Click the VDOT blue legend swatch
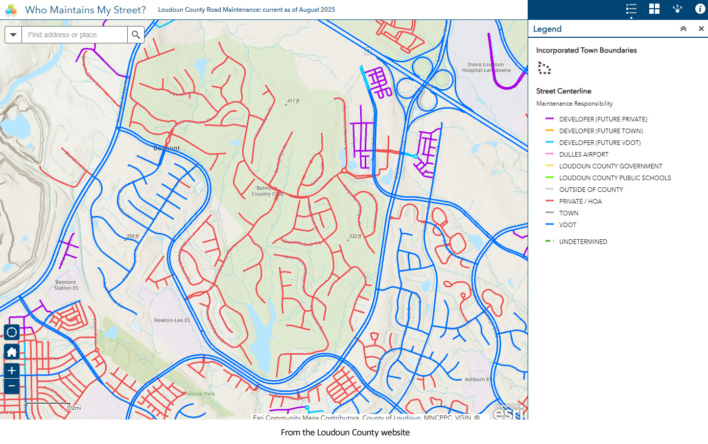Screen dimensions: 708x444 pyautogui.click(x=550, y=225)
